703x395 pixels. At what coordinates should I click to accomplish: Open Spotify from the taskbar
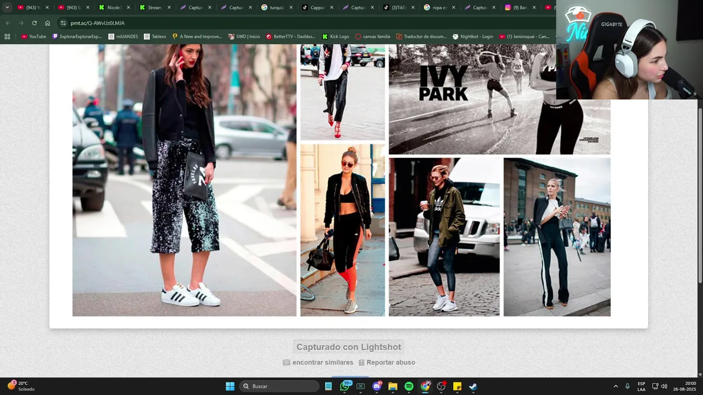tap(409, 386)
